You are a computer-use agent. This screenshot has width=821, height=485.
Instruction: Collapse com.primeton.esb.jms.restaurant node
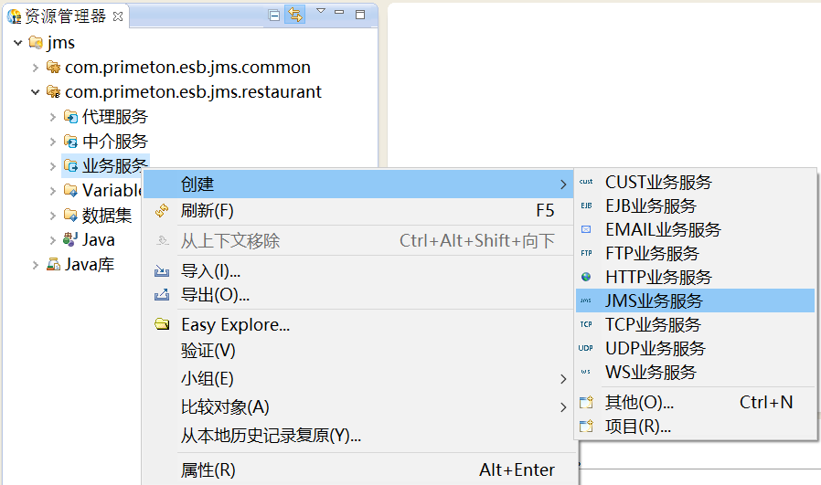click(35, 92)
